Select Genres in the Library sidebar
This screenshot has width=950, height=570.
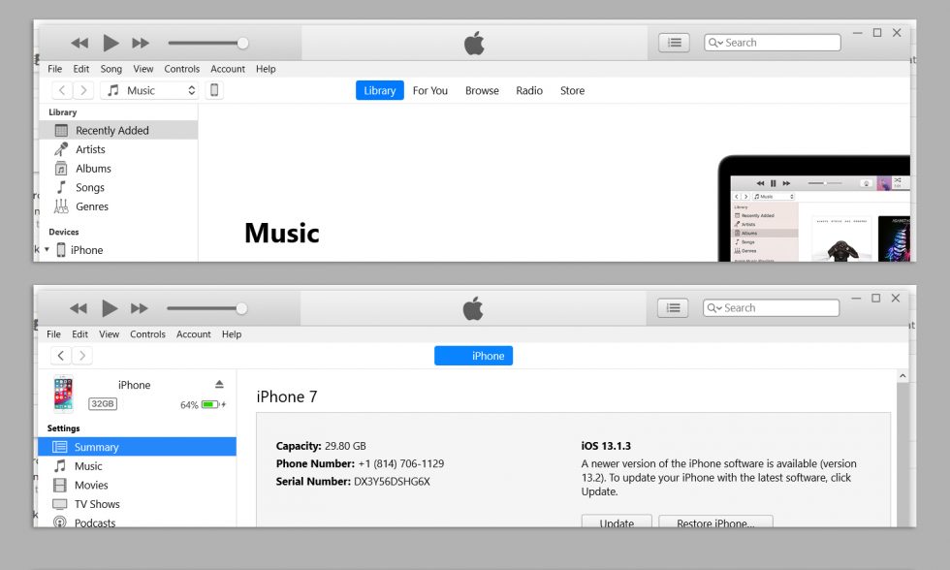point(91,206)
